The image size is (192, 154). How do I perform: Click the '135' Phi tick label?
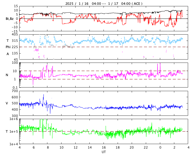[x=15, y=53]
